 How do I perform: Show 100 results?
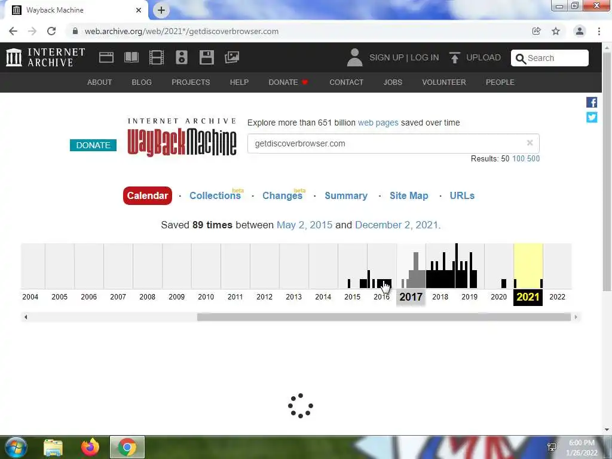point(518,158)
